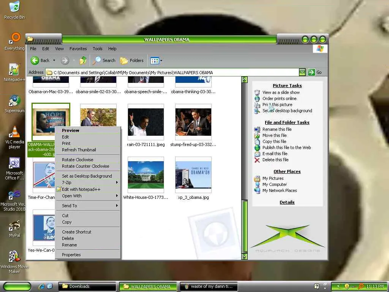Click the green Go arrow button
The image size is (389, 292).
311,72
